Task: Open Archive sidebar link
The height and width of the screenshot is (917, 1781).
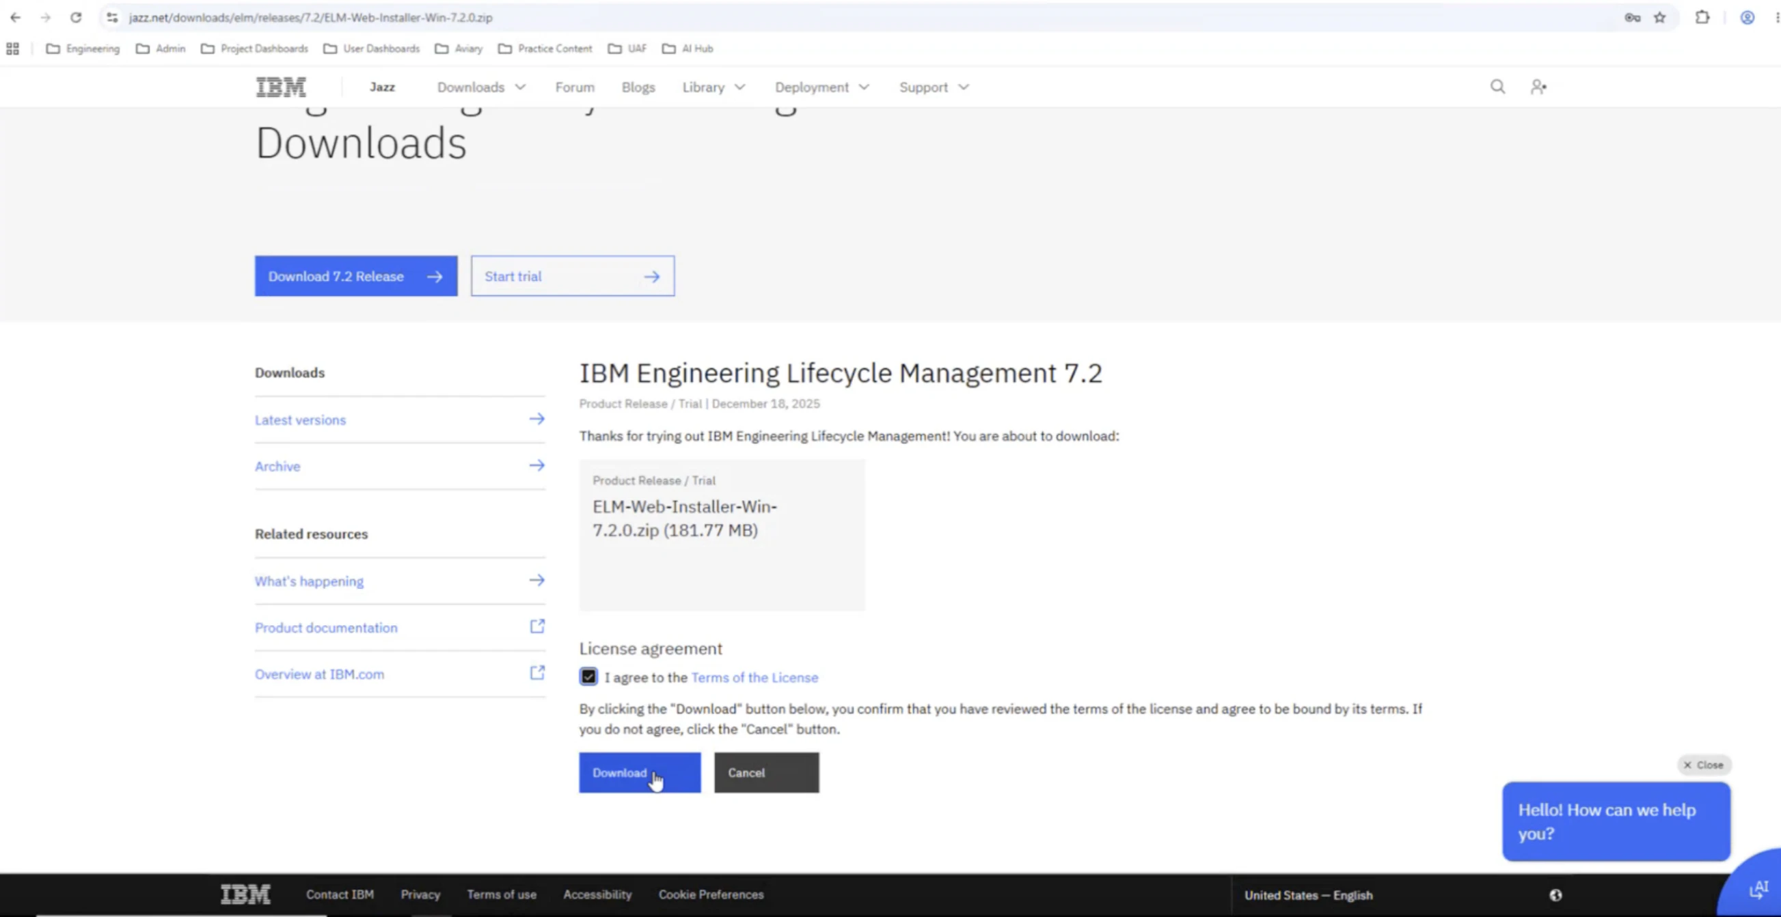Action: pyautogui.click(x=400, y=466)
